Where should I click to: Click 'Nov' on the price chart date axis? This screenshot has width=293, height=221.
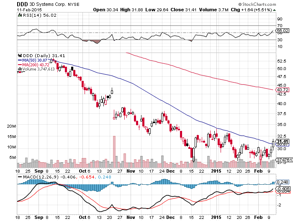(x=131, y=171)
